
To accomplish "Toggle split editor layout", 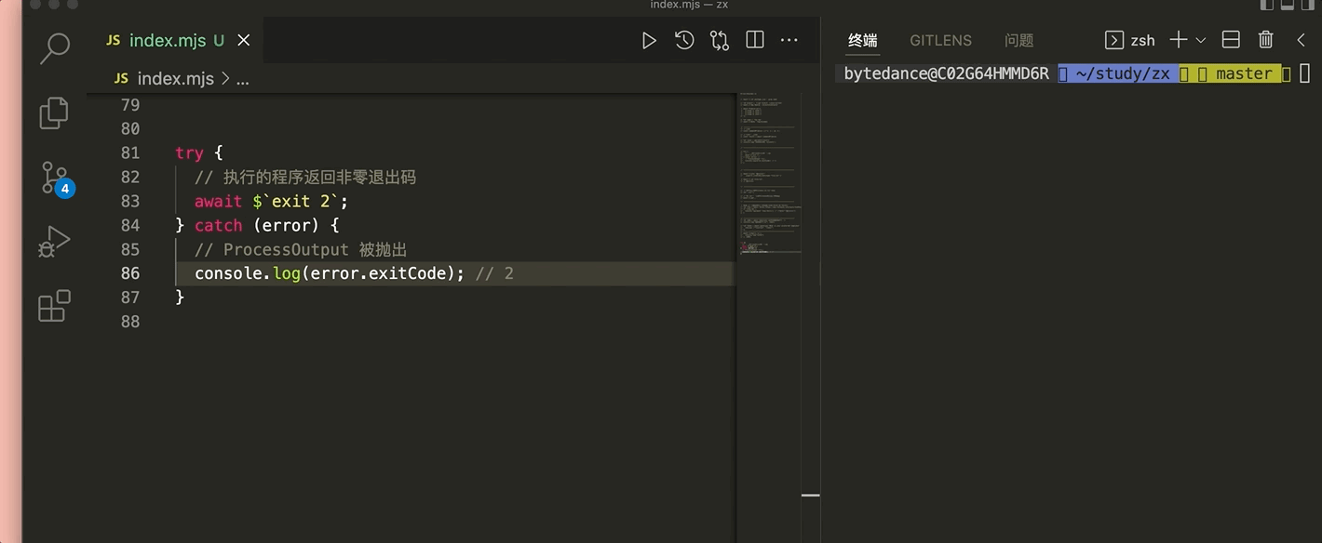I will pyautogui.click(x=755, y=41).
